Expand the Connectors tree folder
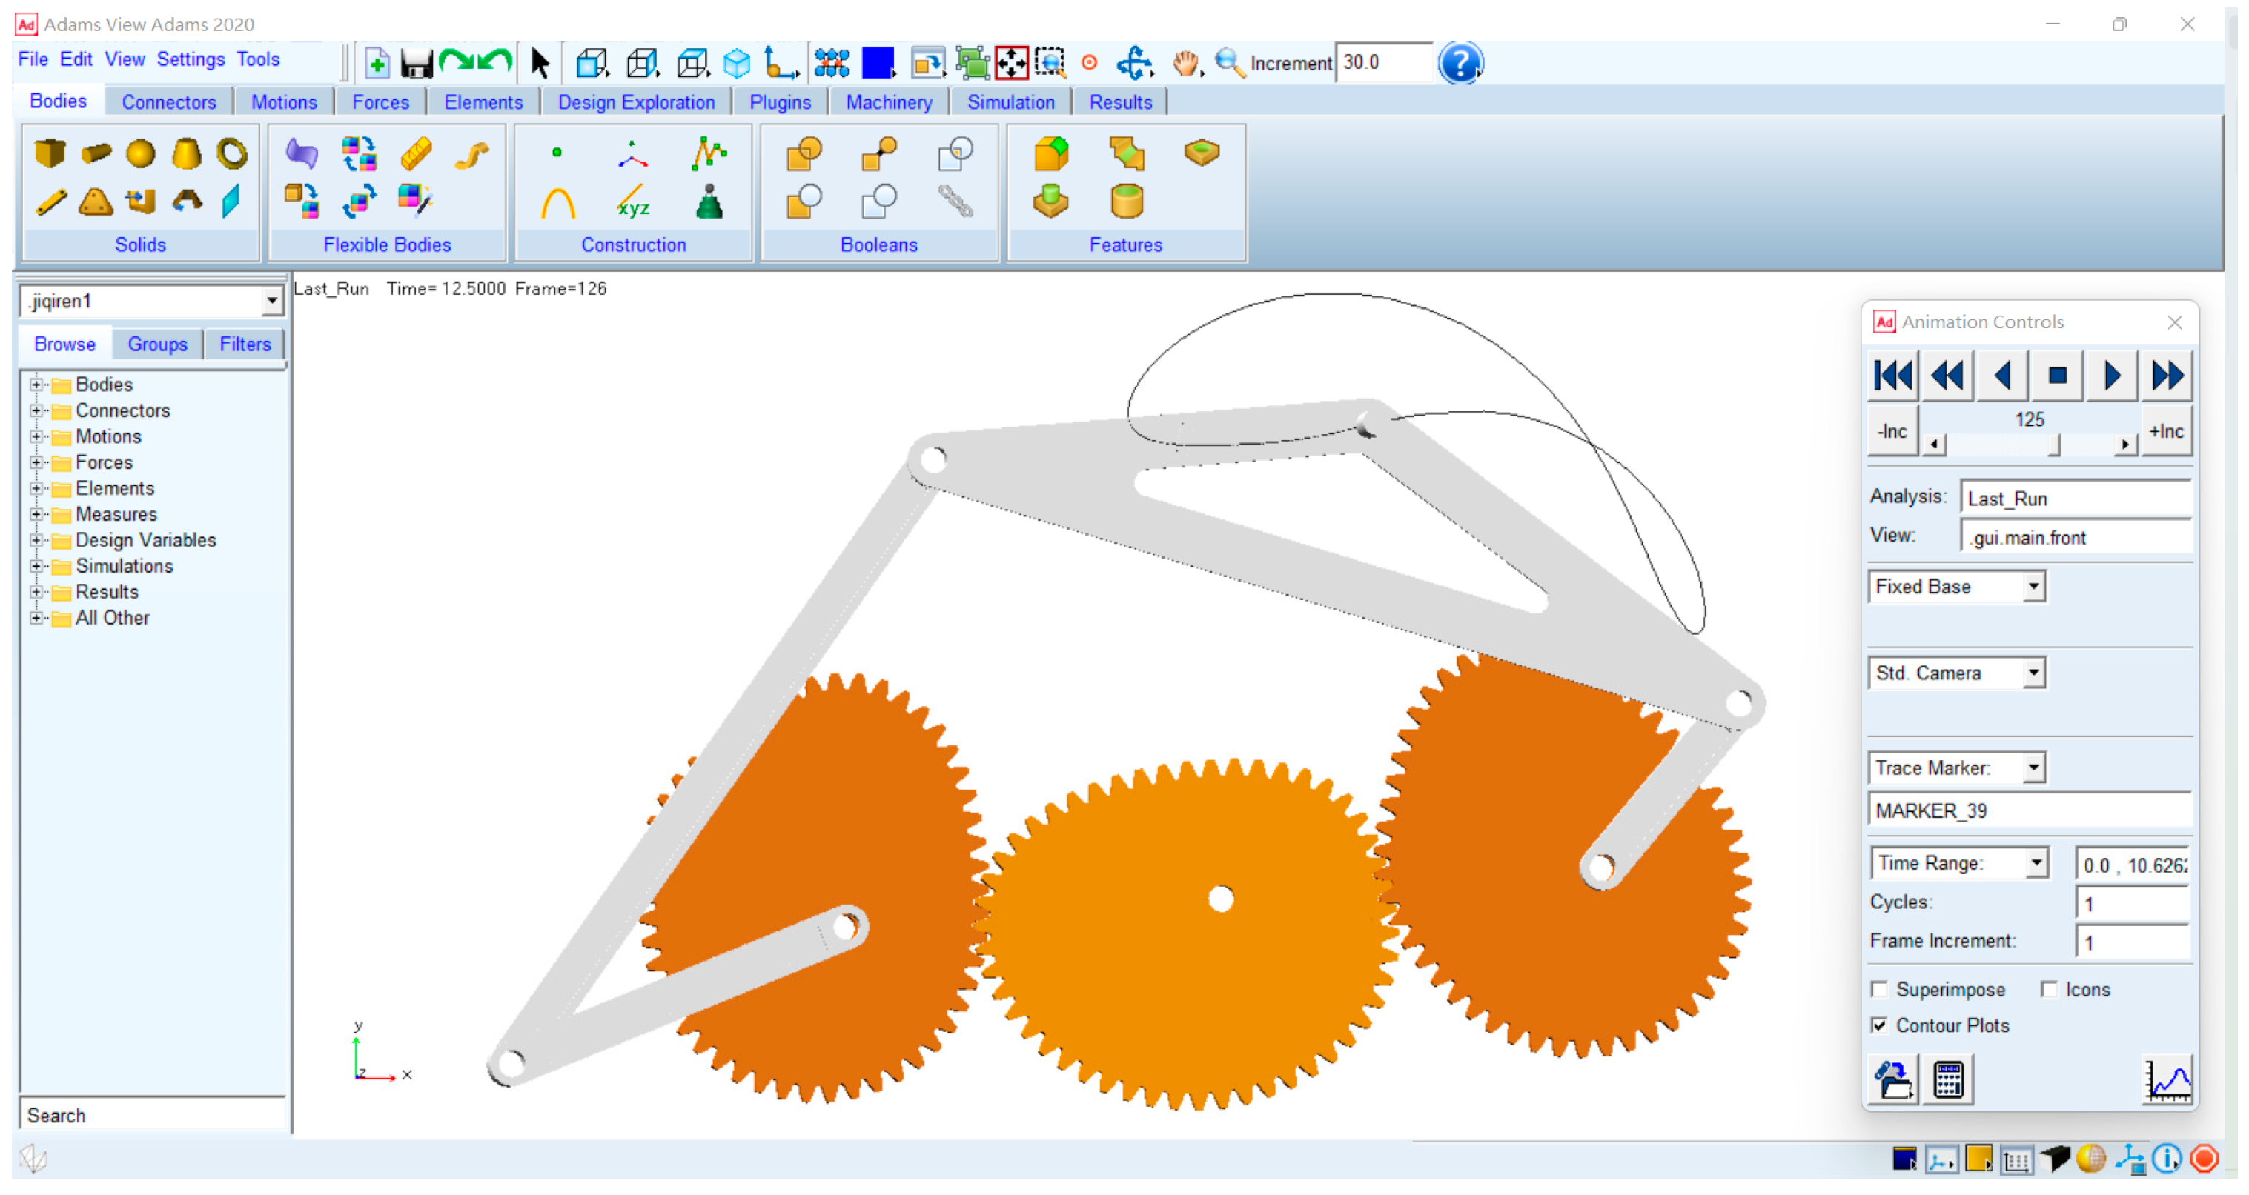The image size is (2249, 1195). (x=36, y=410)
